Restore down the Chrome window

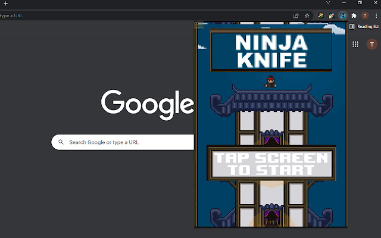(x=360, y=2)
